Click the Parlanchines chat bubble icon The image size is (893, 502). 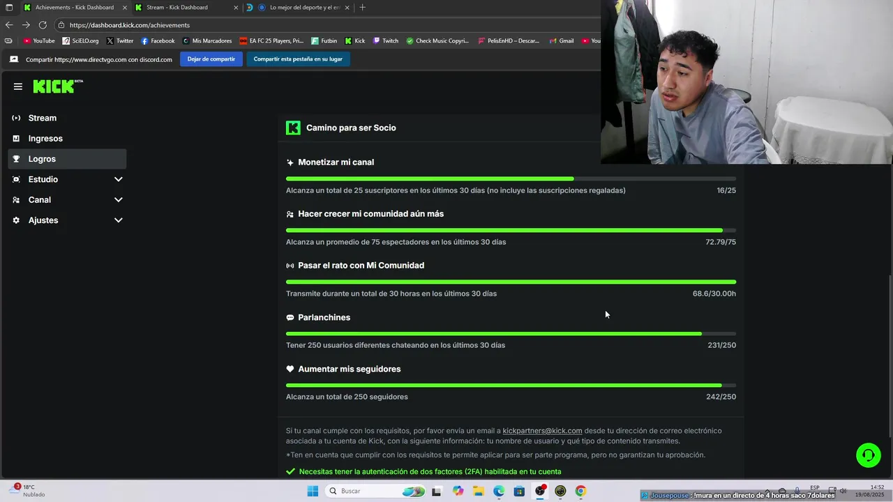(290, 317)
